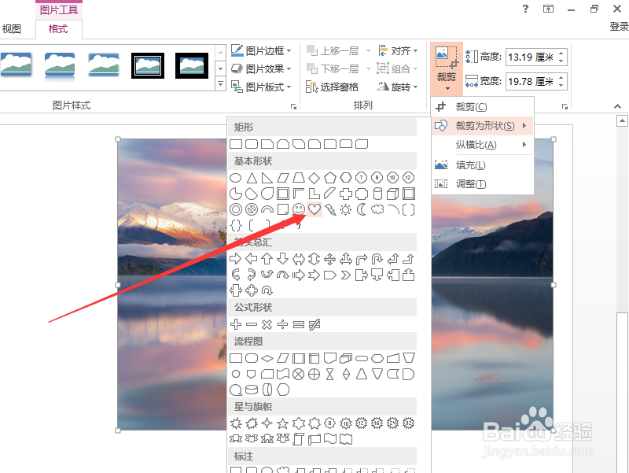The image size is (629, 473).
Task: Pick the lightning bolt shape
Action: click(x=329, y=209)
